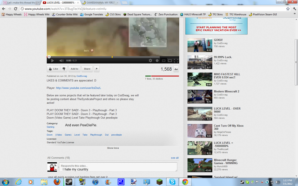Open the itsDxzL player channel link
The height and width of the screenshot is (186, 298).
[x=78, y=88]
